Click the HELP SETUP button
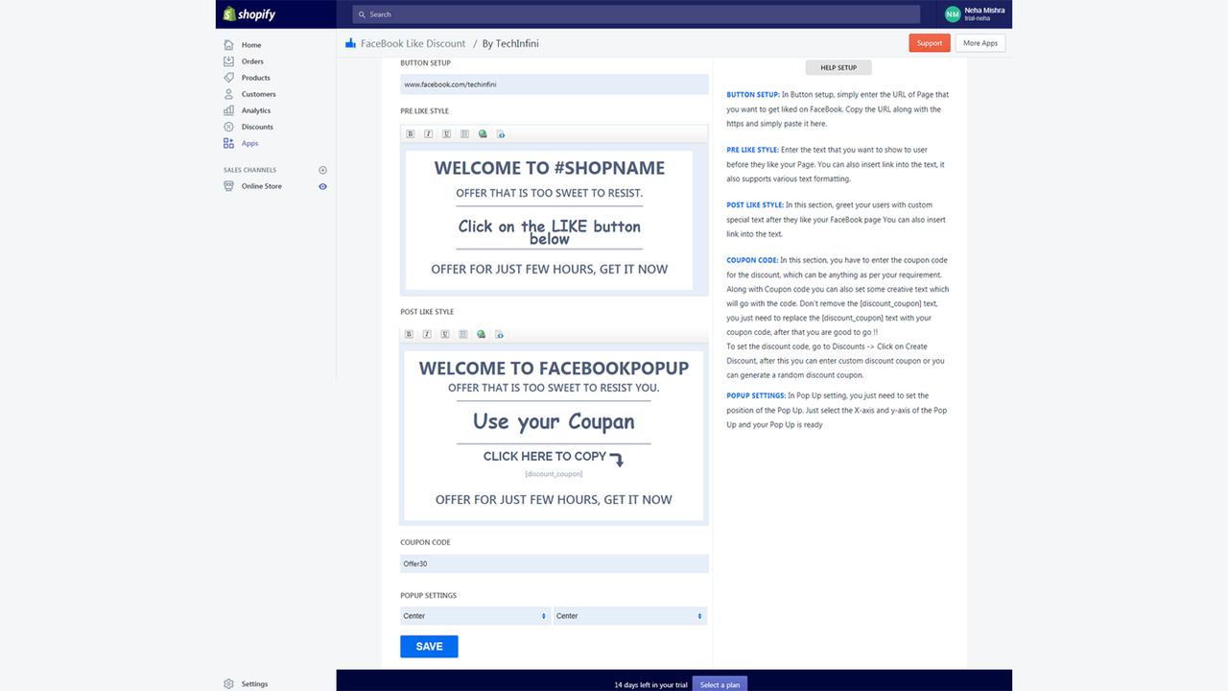 pyautogui.click(x=838, y=67)
